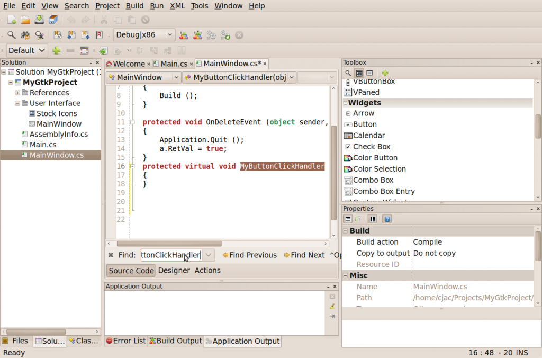Expand the References tree node
Viewport: 542px width, 358px height.
pyautogui.click(x=17, y=93)
